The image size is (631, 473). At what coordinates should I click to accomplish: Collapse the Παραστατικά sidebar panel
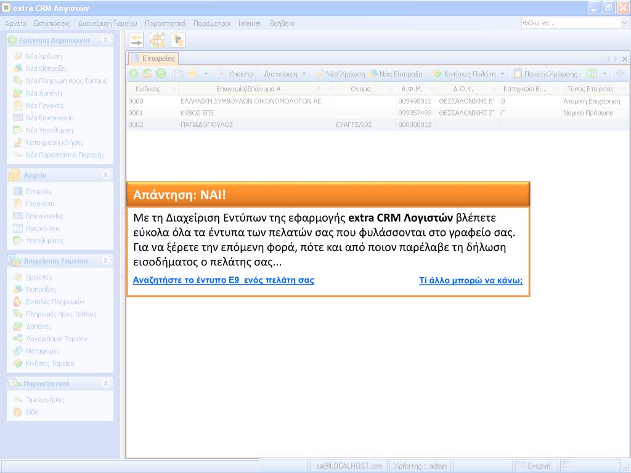[x=105, y=383]
